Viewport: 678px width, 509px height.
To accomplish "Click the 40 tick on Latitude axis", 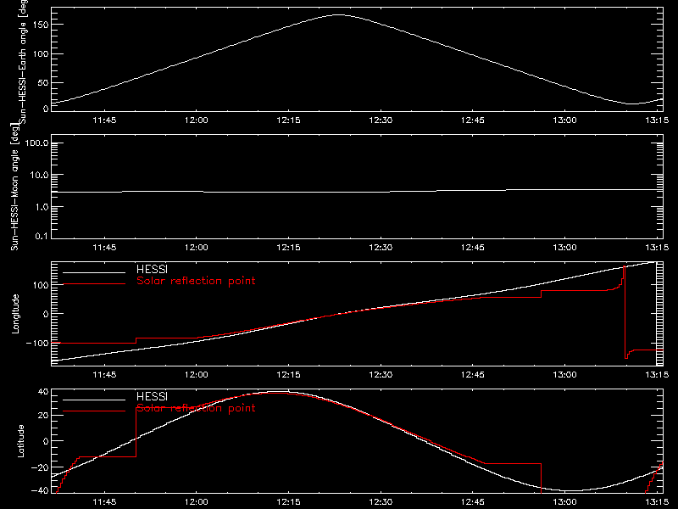I will tap(43, 392).
